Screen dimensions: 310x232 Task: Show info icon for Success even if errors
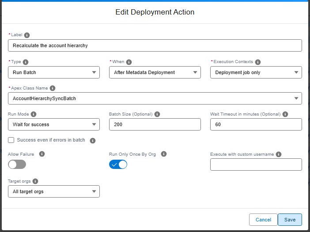pos(93,140)
